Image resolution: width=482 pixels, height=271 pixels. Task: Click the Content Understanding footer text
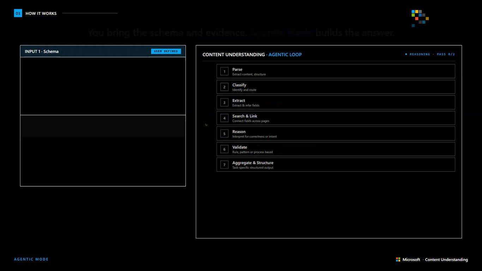pos(446,260)
